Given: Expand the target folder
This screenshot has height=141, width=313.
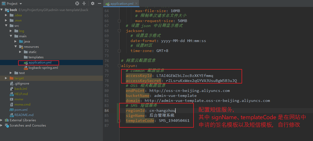Looking at the screenshot, I should pos(6,78).
